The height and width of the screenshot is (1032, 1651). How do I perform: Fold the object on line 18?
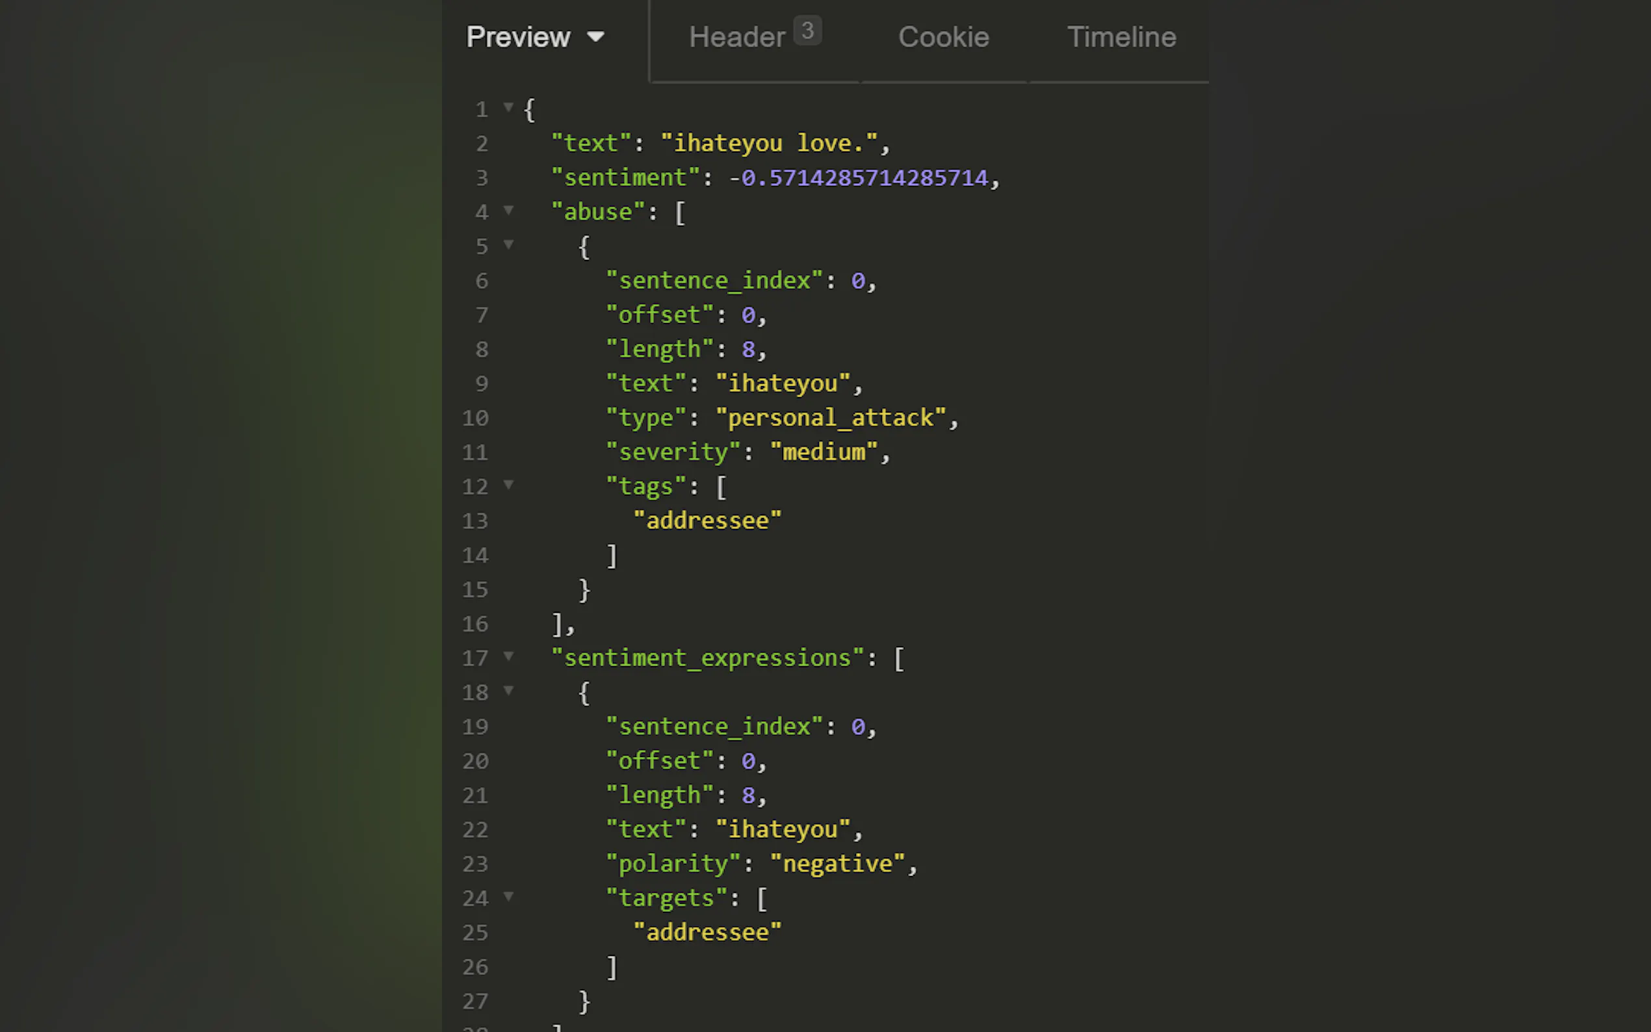pyautogui.click(x=508, y=690)
